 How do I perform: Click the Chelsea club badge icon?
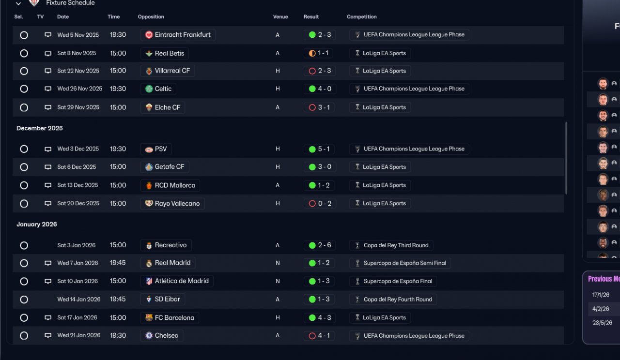pos(149,336)
